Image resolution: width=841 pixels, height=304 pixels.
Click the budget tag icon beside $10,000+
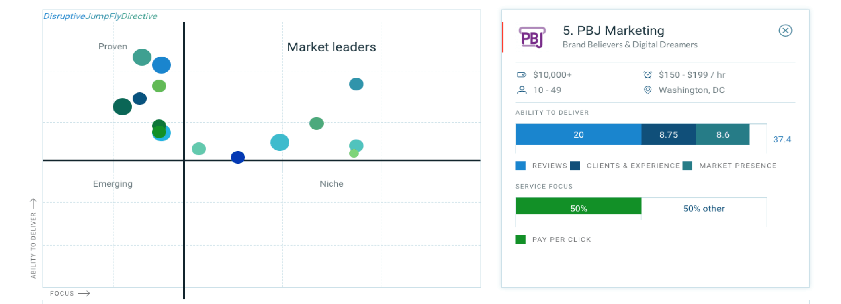522,75
